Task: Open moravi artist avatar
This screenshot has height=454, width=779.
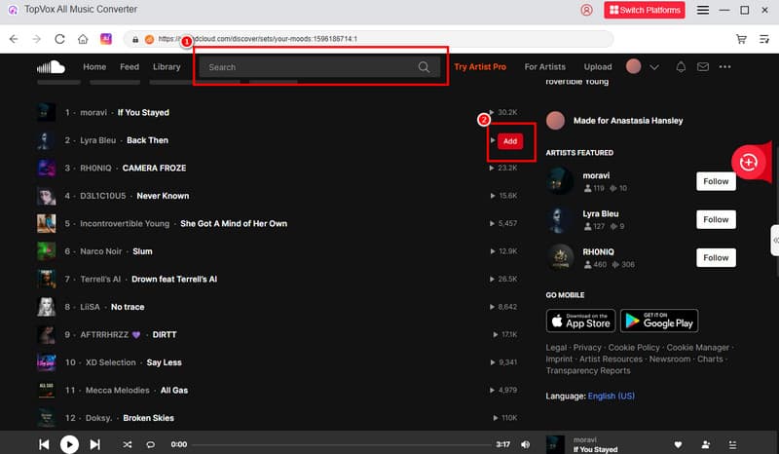Action: point(560,181)
